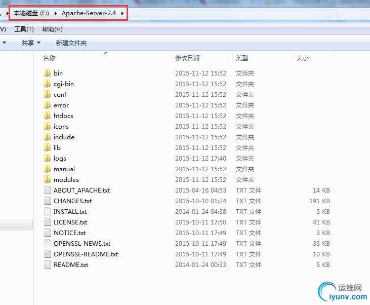Click the 14 KB size value

coord(321,190)
